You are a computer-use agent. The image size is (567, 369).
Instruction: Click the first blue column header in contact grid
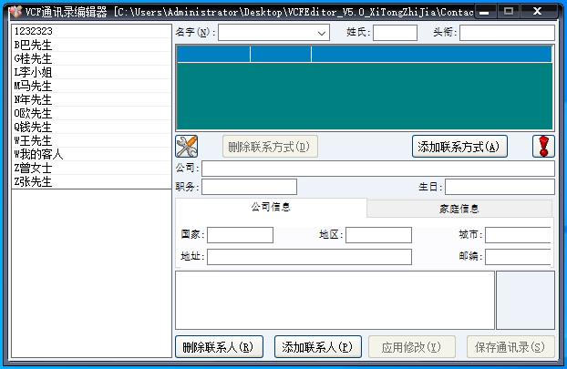click(x=213, y=55)
